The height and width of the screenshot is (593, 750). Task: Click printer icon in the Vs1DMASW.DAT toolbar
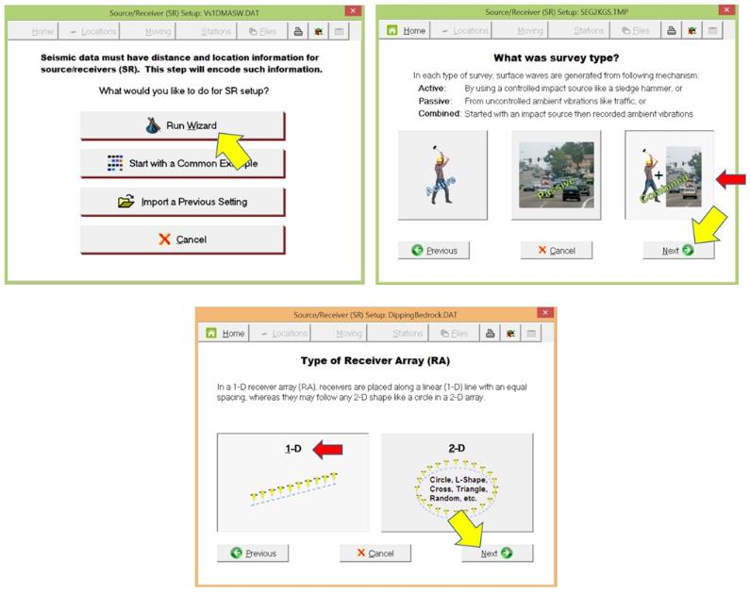pos(298,30)
